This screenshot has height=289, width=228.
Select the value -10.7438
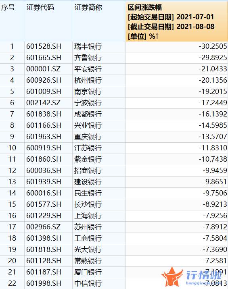click(213, 159)
